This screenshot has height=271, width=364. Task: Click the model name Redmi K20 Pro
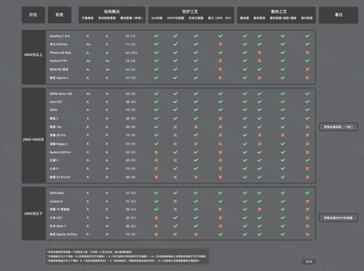coord(60,153)
